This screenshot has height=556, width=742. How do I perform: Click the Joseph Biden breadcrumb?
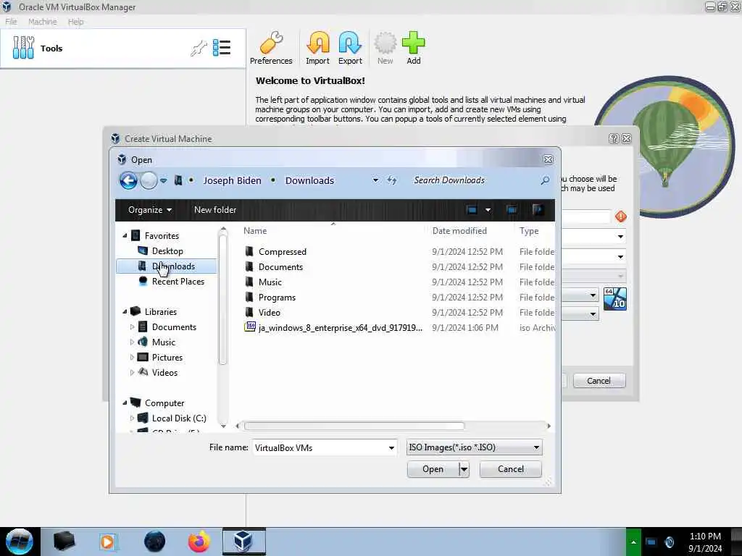pyautogui.click(x=233, y=180)
